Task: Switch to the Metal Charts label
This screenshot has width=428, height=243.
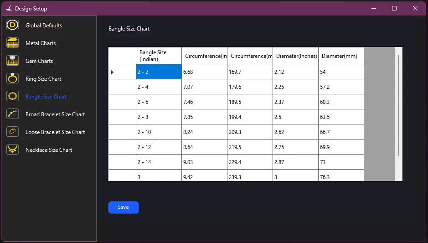Action: 41,43
